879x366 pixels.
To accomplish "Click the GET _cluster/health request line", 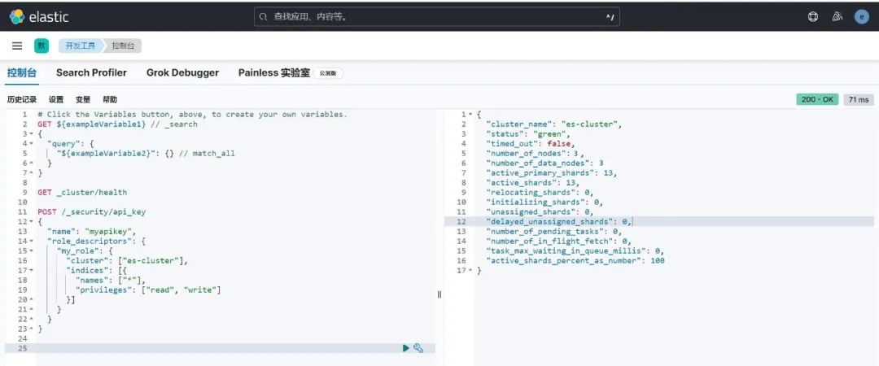I will coord(82,192).
